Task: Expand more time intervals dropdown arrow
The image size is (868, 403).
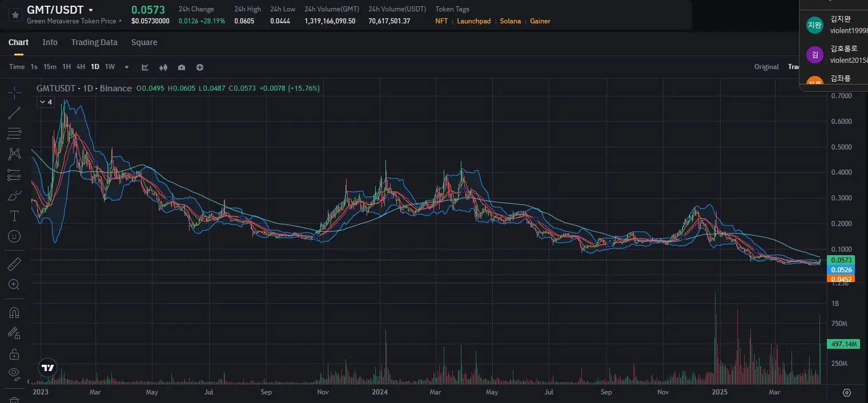Action: pyautogui.click(x=127, y=67)
